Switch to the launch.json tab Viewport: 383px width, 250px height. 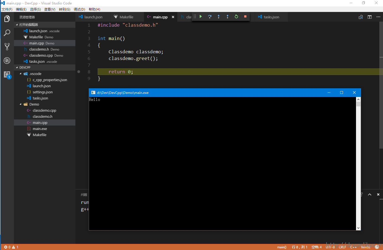pos(93,17)
